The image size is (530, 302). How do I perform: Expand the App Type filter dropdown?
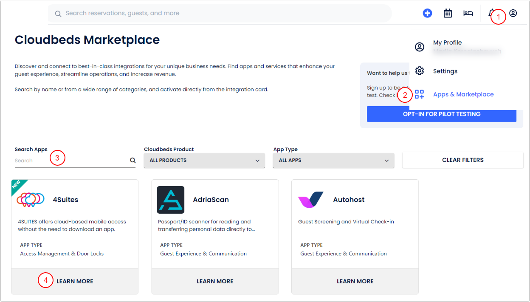[x=333, y=161]
